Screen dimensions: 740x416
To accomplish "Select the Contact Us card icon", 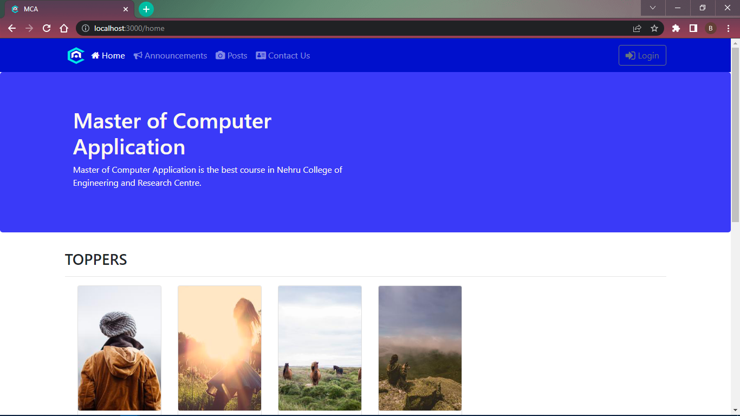I will pos(261,55).
